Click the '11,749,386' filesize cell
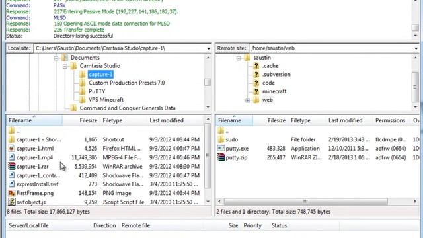423x238 pixels. (84, 157)
